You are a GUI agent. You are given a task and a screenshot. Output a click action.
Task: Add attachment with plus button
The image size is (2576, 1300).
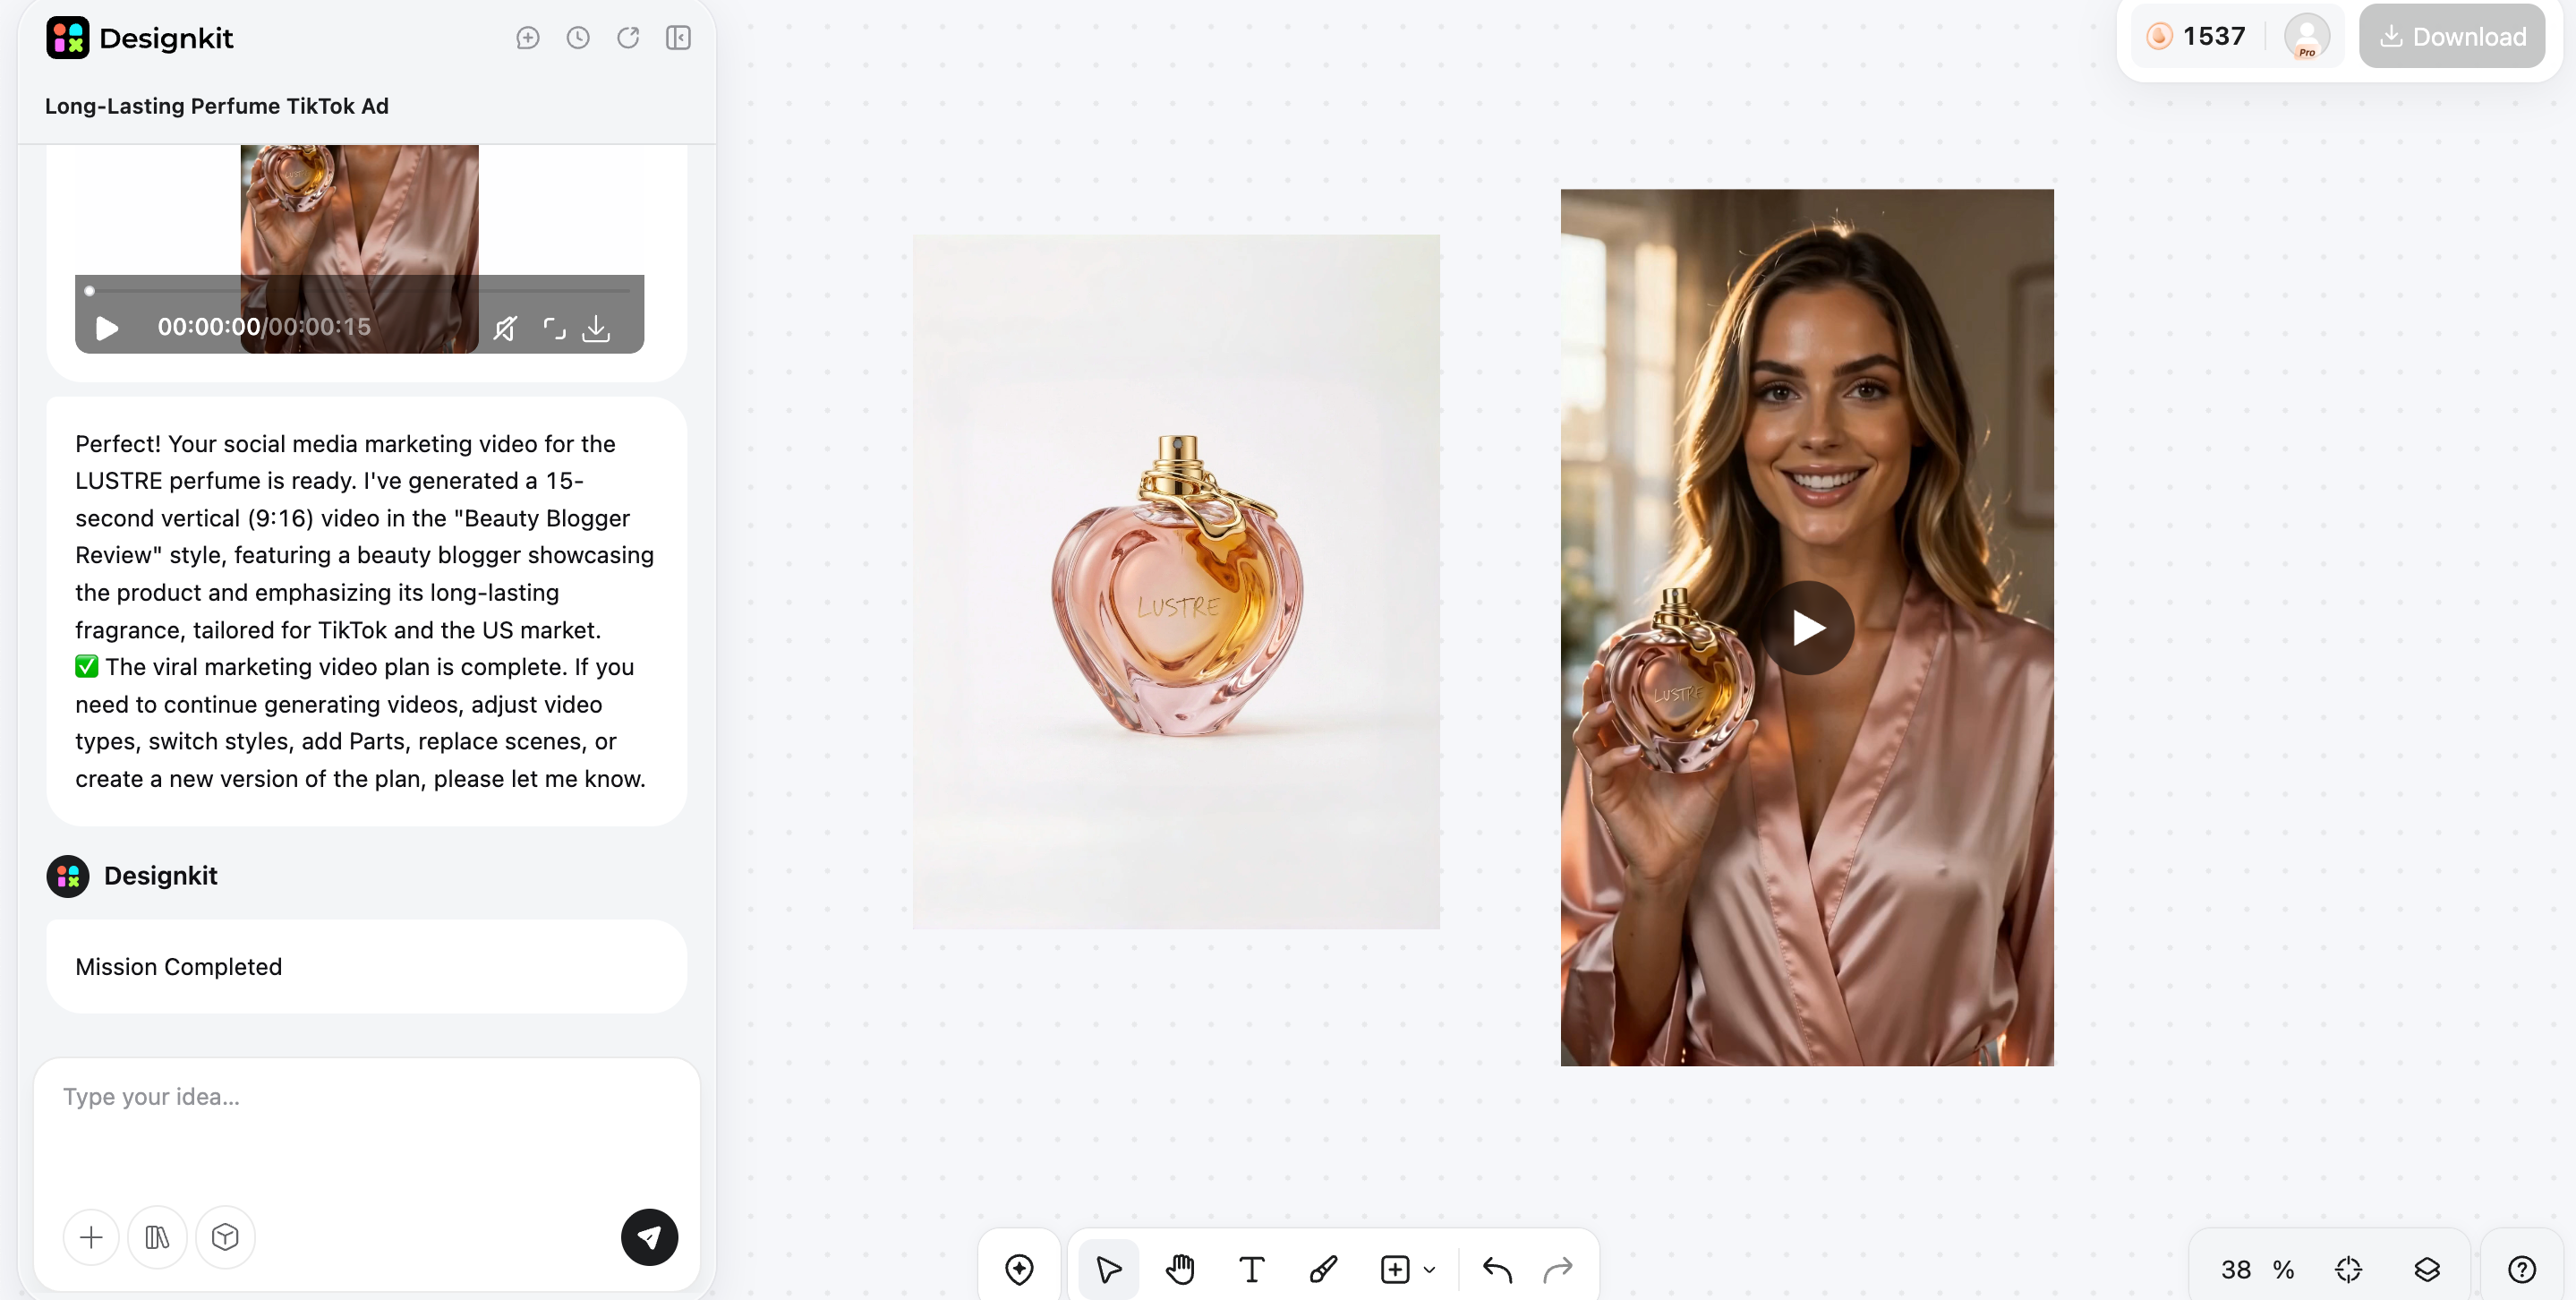pyautogui.click(x=91, y=1237)
